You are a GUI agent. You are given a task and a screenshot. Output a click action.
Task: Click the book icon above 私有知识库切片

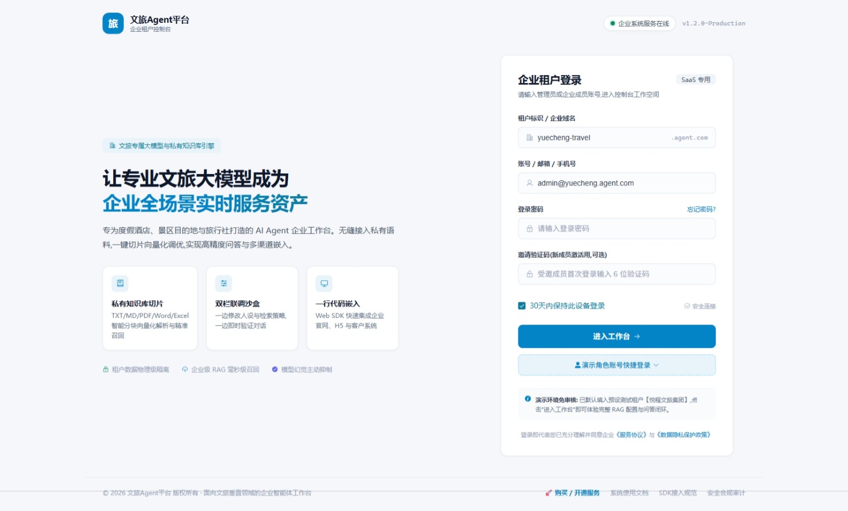[120, 283]
